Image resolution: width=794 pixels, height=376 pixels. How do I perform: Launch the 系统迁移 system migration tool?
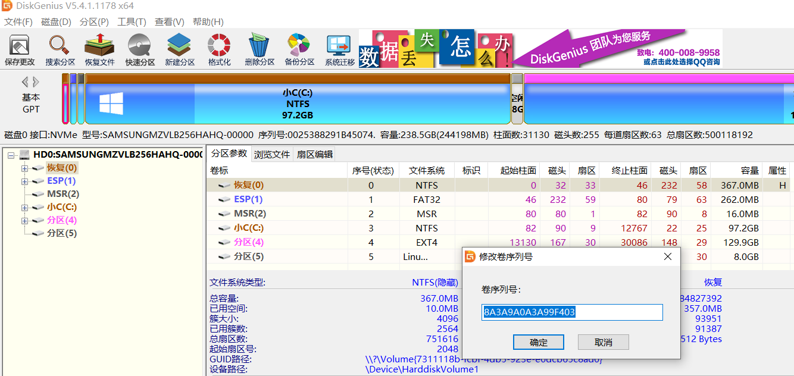pos(340,49)
